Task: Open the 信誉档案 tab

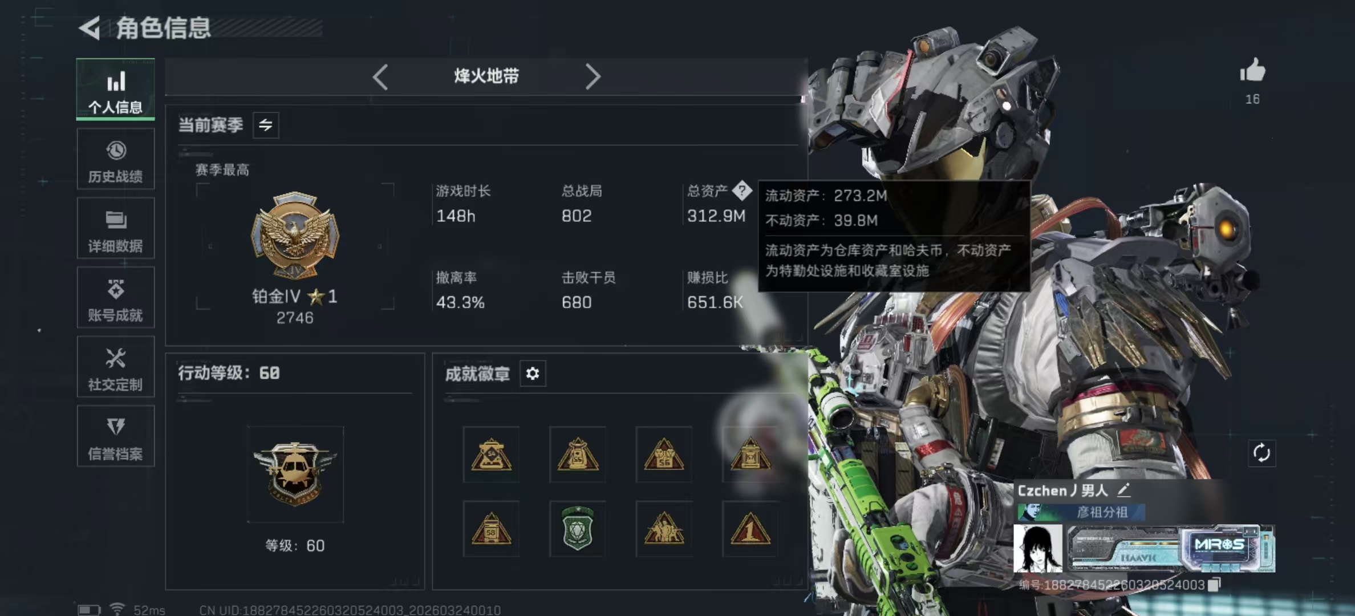Action: (116, 436)
